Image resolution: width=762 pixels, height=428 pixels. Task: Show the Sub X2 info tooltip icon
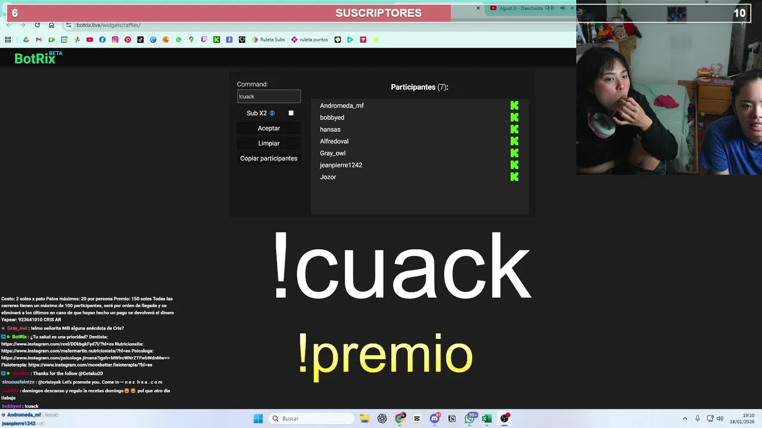click(x=272, y=113)
